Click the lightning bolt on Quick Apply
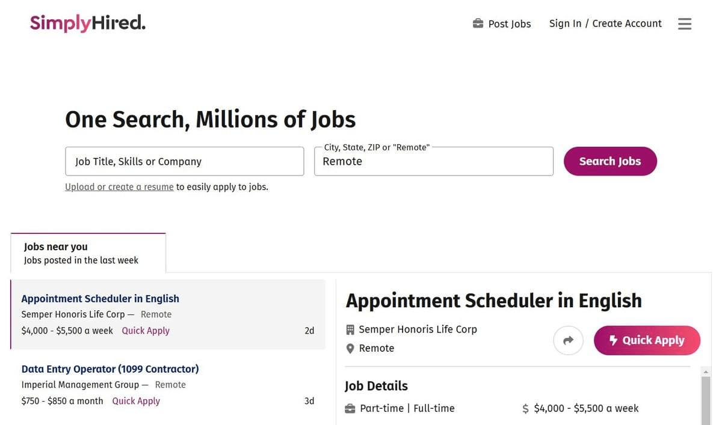722x425 pixels. (613, 340)
